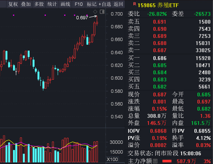The width and height of the screenshot is (213, 164).
Task: Click the last red volume bar
Action: [97, 152]
